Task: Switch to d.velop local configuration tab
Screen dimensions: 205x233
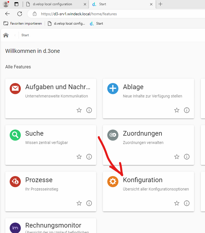Action: 52,4
